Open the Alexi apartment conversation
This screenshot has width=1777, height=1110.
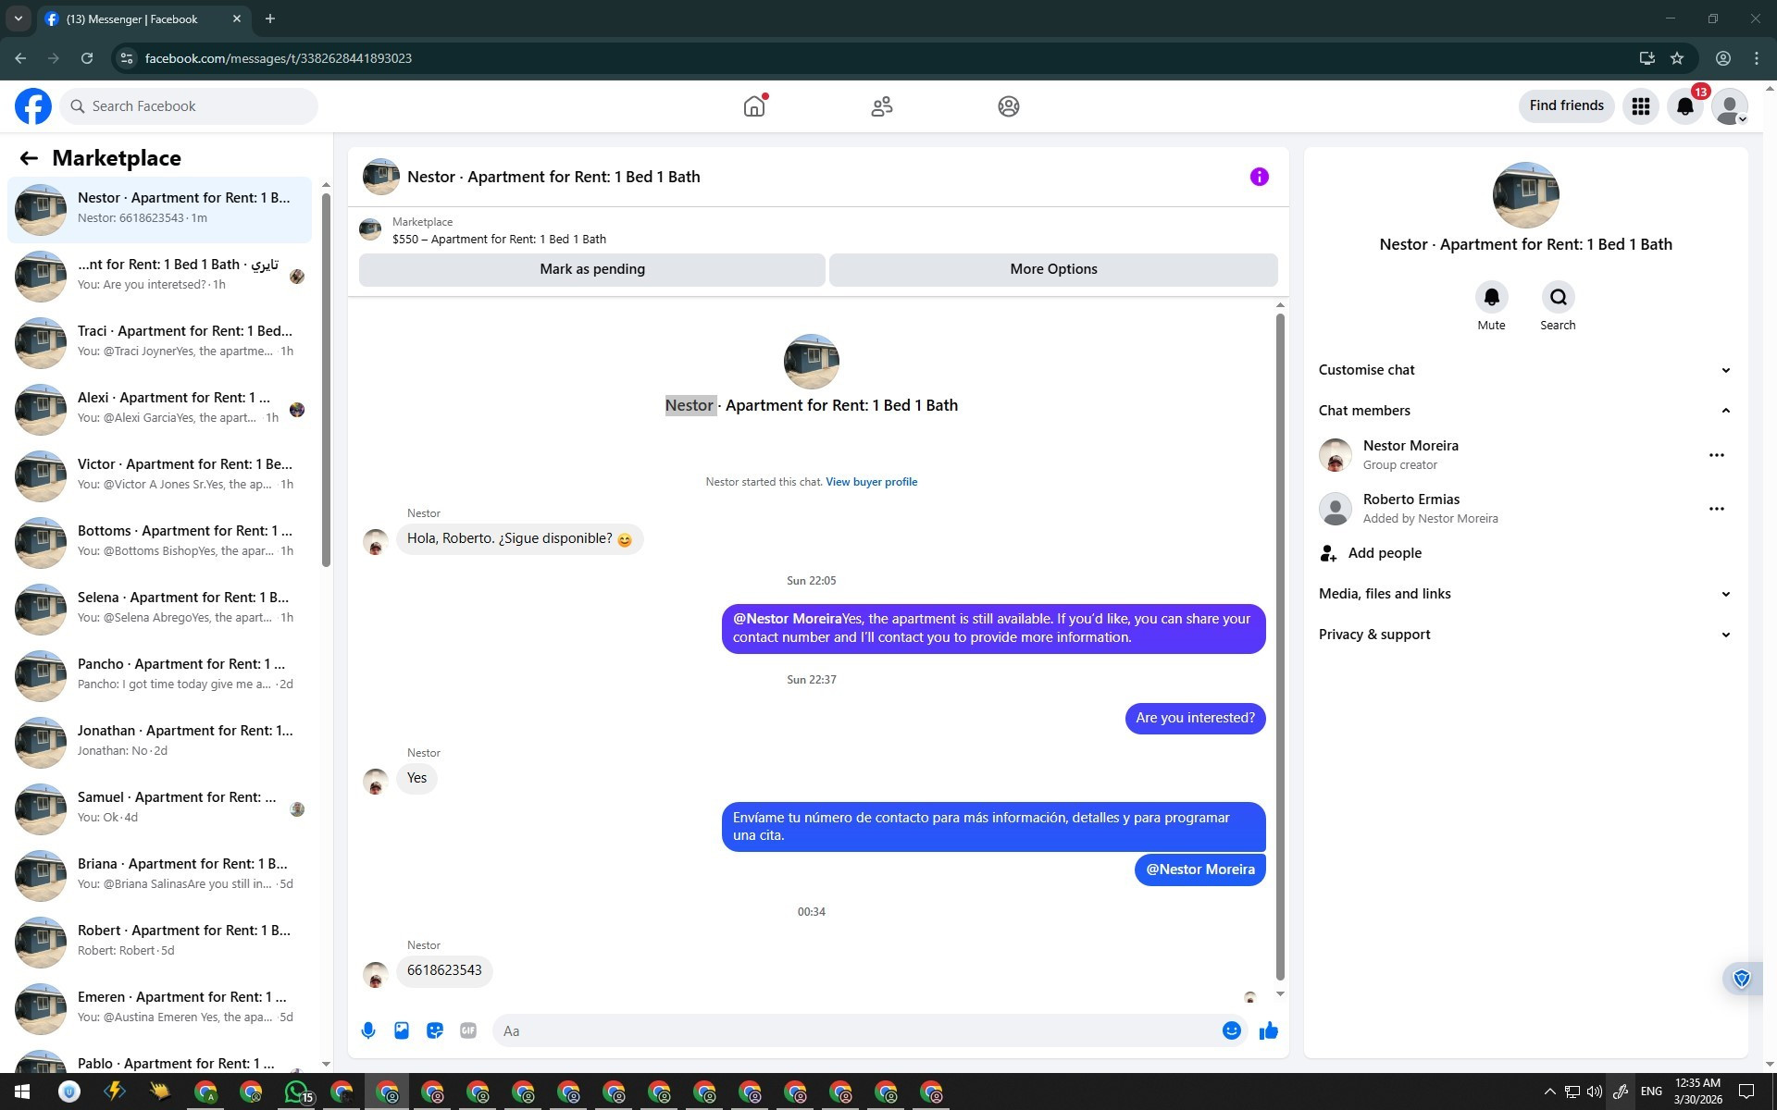pyautogui.click(x=159, y=408)
